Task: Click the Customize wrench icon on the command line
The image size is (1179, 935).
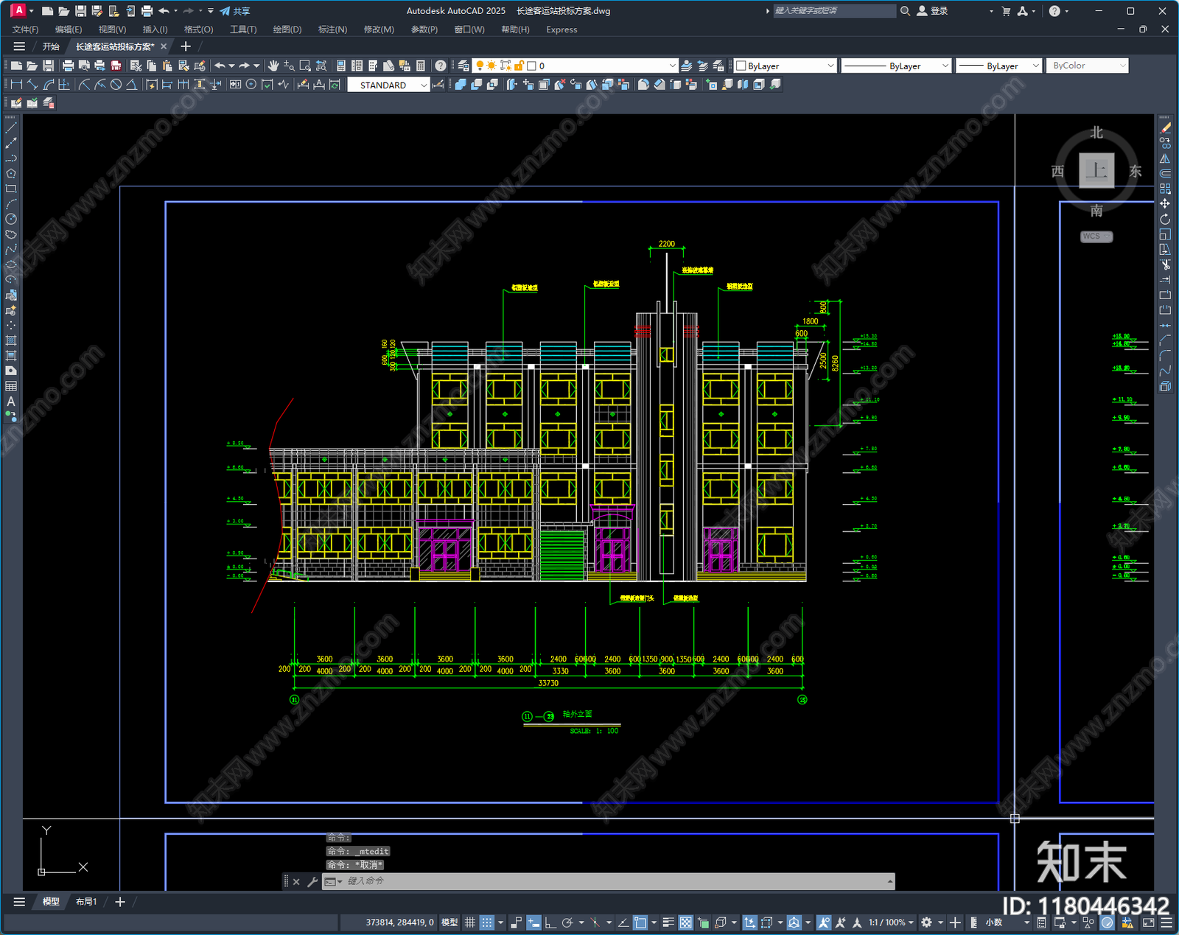Action: (x=312, y=881)
